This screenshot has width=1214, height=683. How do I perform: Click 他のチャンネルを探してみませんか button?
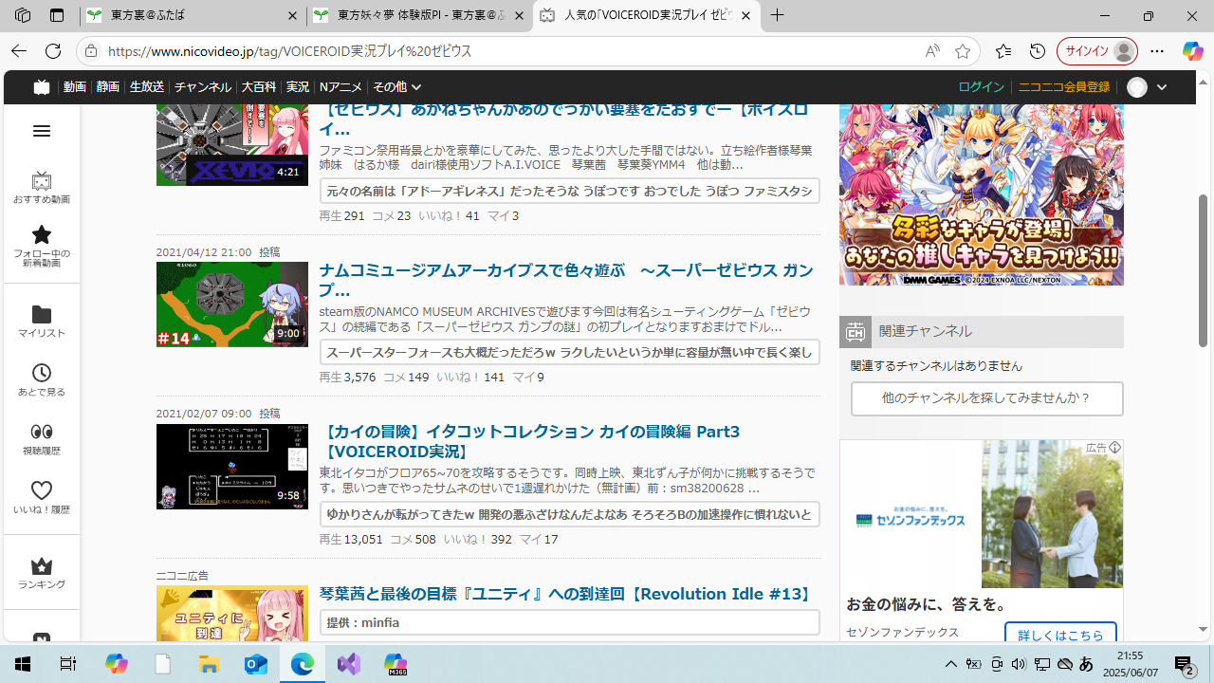pyautogui.click(x=986, y=398)
